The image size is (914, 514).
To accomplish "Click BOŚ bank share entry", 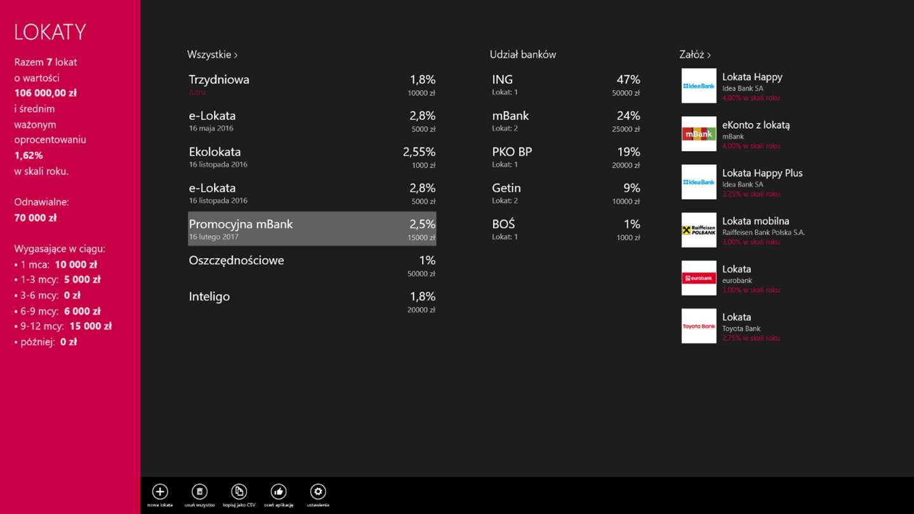I will coord(566,229).
